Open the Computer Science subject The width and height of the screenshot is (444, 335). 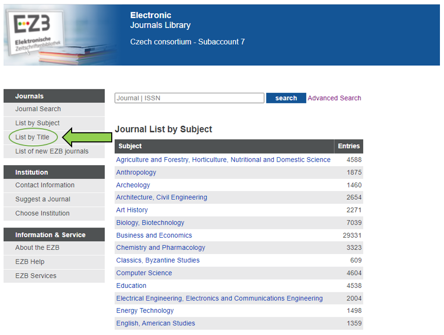pyautogui.click(x=144, y=273)
